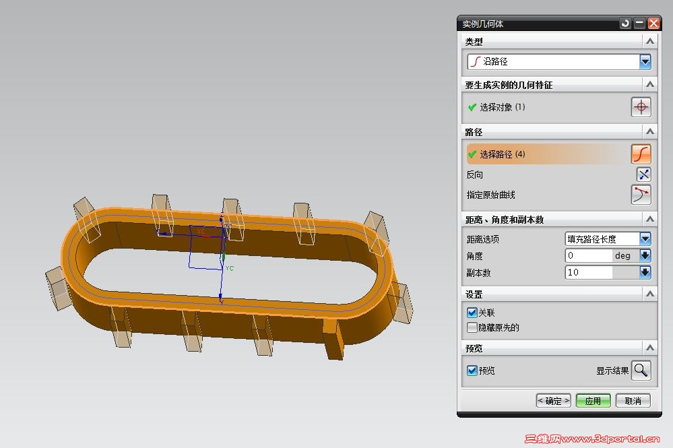Click the specify original curve icon
This screenshot has width=673, height=448.
[641, 195]
